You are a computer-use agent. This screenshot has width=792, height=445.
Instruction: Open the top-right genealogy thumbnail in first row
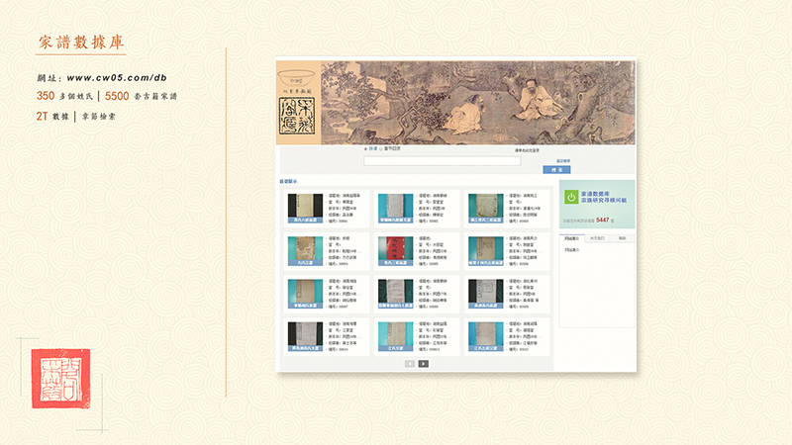pos(486,210)
